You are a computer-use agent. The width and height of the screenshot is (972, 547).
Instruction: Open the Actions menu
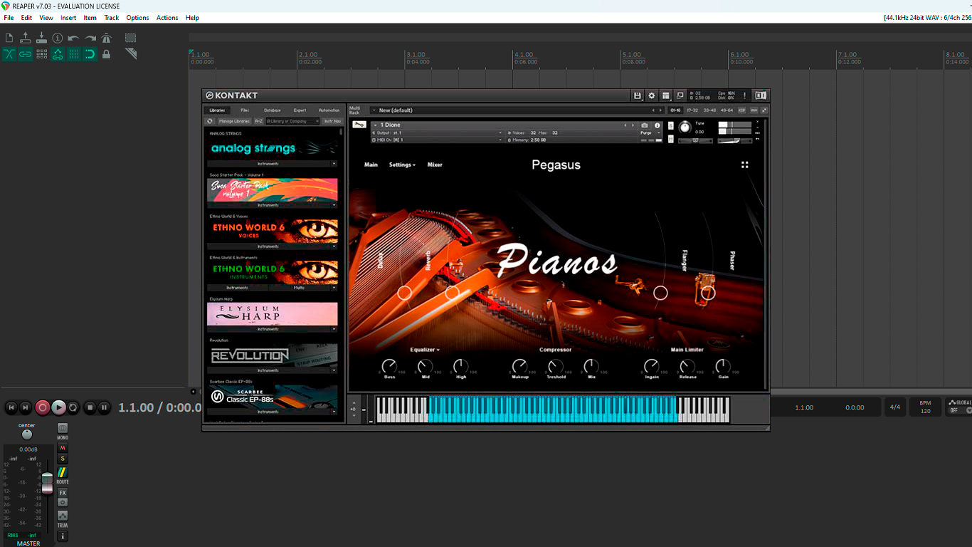[x=167, y=18]
